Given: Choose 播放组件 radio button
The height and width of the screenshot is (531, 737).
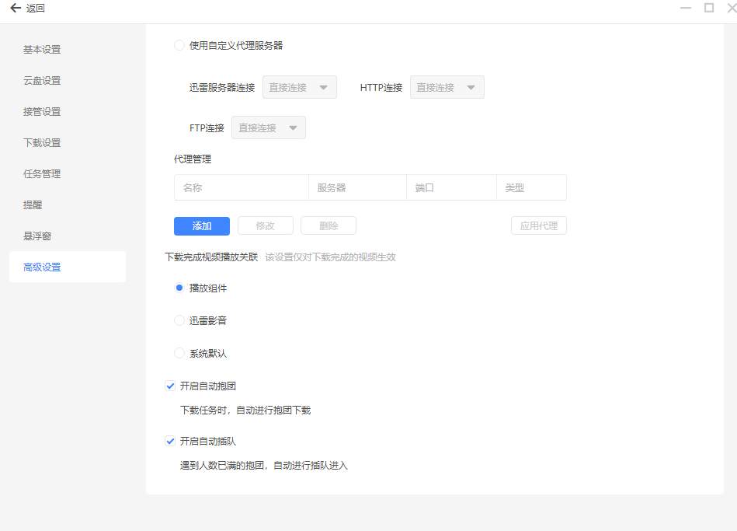Looking at the screenshot, I should 179,288.
